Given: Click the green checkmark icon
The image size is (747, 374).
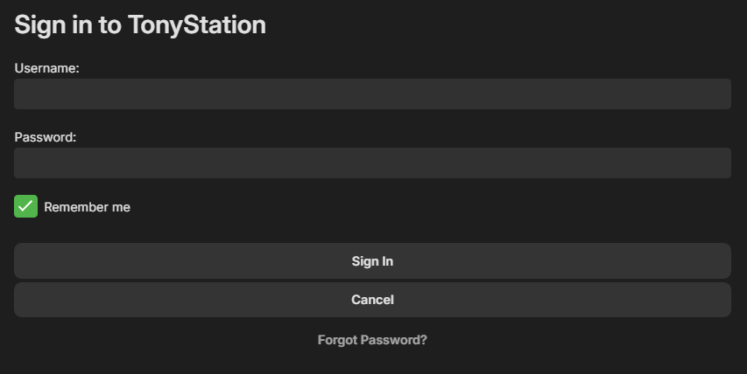Looking at the screenshot, I should pos(25,207).
